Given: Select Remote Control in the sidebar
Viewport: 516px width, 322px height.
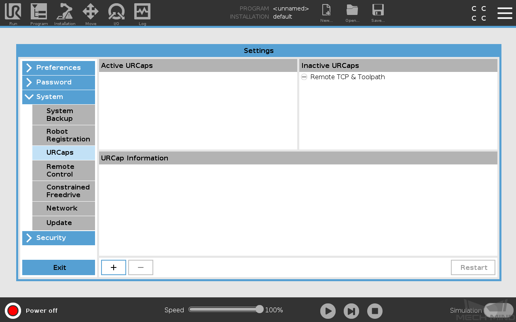Looking at the screenshot, I should click(x=63, y=170).
